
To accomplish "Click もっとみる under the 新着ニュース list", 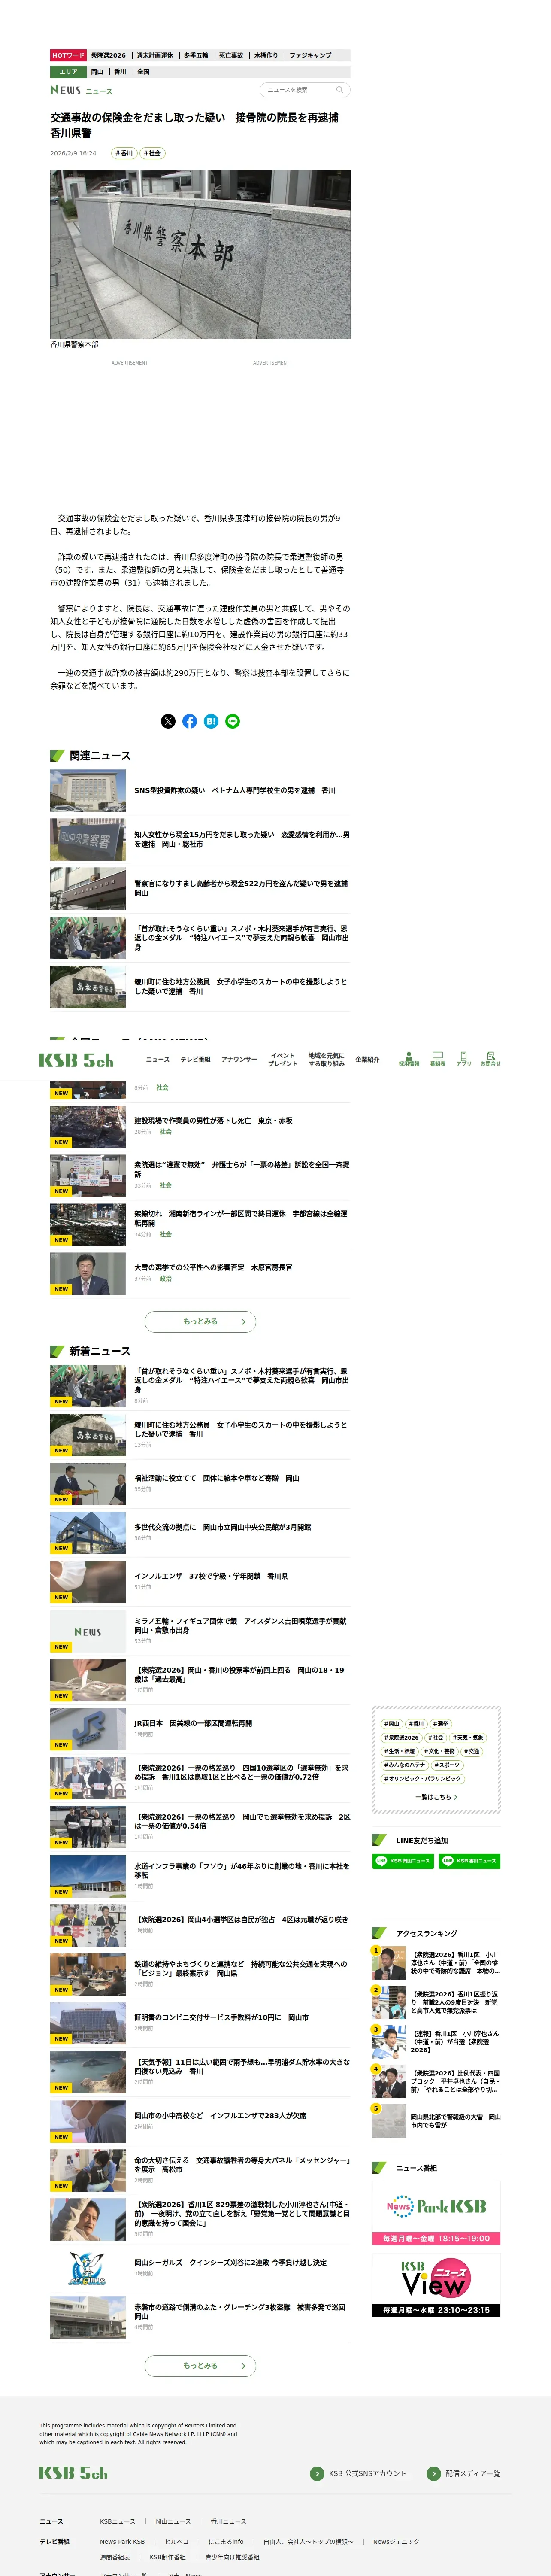I will [x=200, y=2366].
